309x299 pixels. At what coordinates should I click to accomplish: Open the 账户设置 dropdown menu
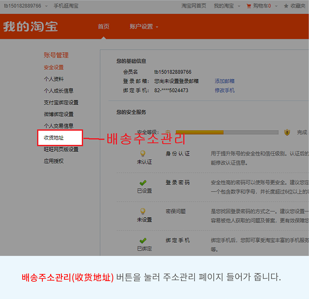[144, 26]
